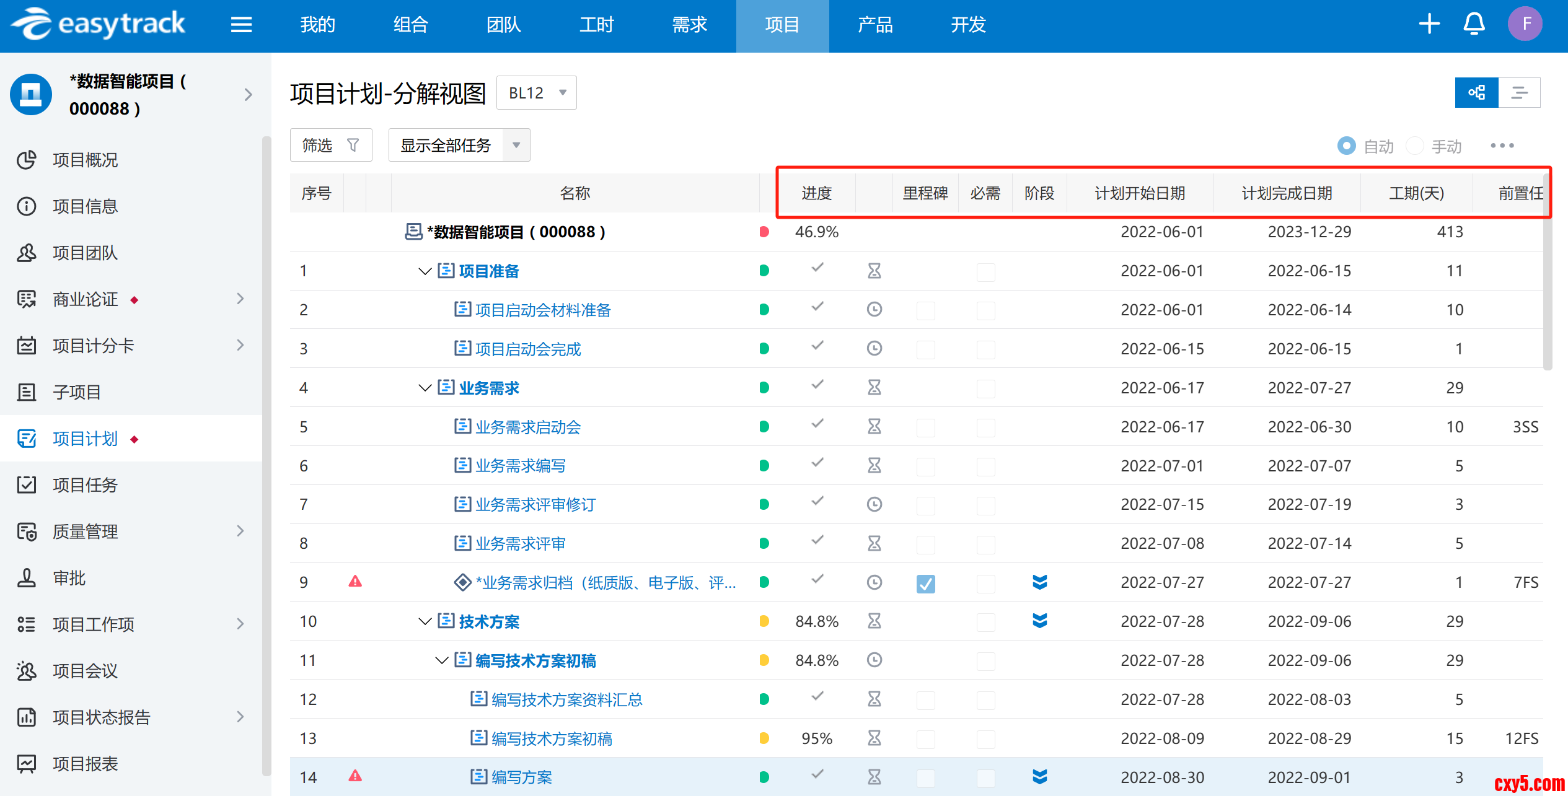Click the 筛选 filter button

click(331, 146)
